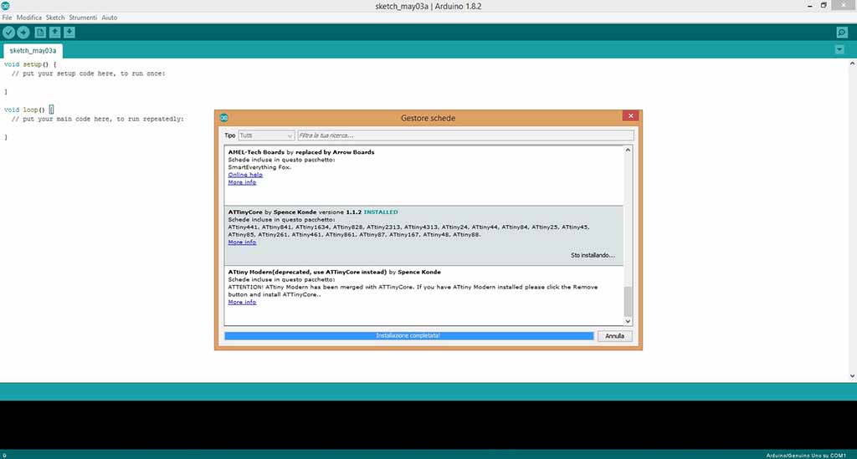Open More info link under ATtiny Modern
The image size is (857, 459).
(x=242, y=302)
